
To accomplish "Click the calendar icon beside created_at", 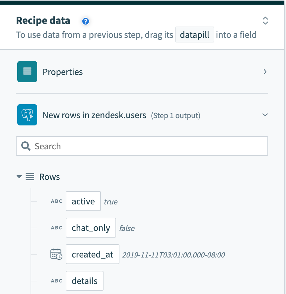I will (x=56, y=254).
